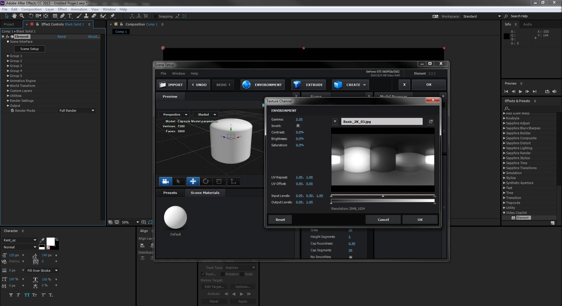Click the Superscript text button
This screenshot has height=306, width=562.
(43, 295)
